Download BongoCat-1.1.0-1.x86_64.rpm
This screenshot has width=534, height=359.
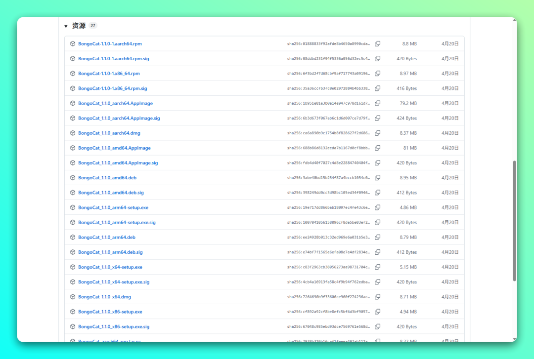(x=109, y=74)
